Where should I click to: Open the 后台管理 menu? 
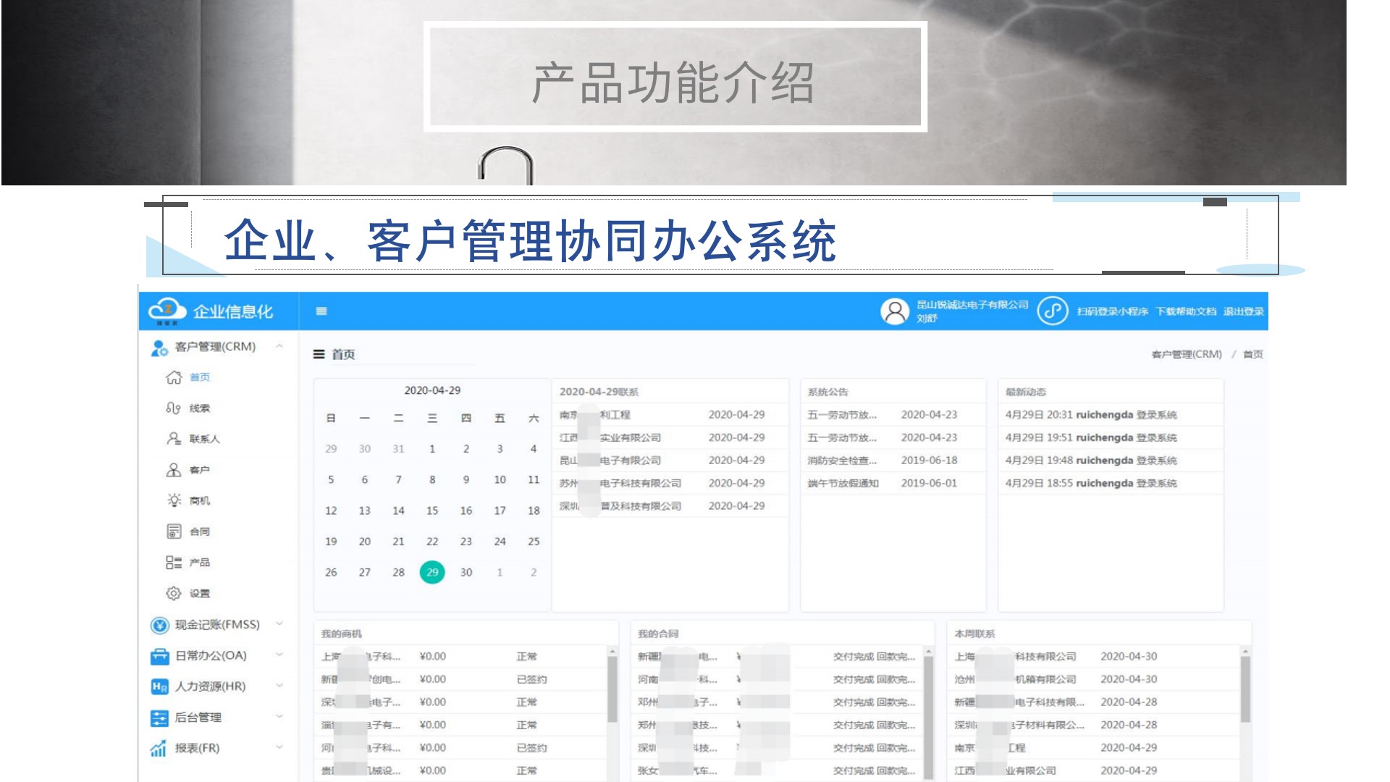point(198,718)
